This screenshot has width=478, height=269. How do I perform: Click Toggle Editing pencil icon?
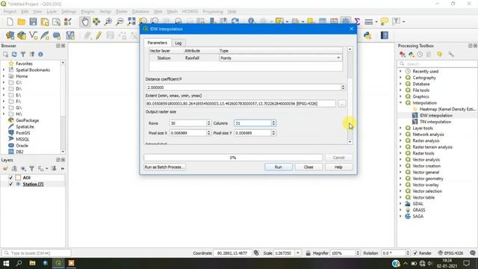(99, 35)
